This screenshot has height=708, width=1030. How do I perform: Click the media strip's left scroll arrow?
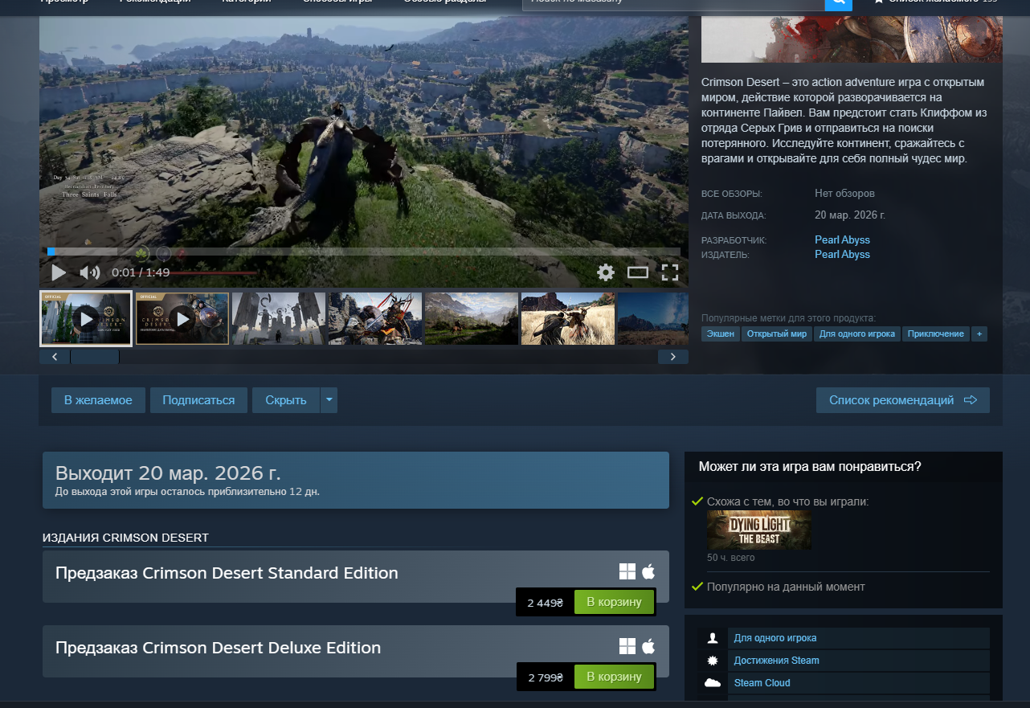[55, 357]
